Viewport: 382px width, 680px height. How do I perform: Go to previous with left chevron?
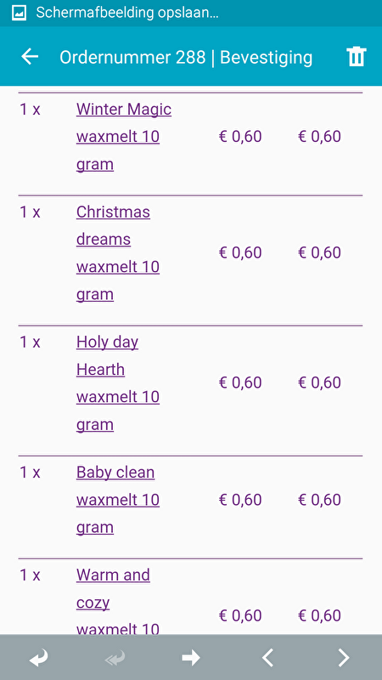coord(267,658)
